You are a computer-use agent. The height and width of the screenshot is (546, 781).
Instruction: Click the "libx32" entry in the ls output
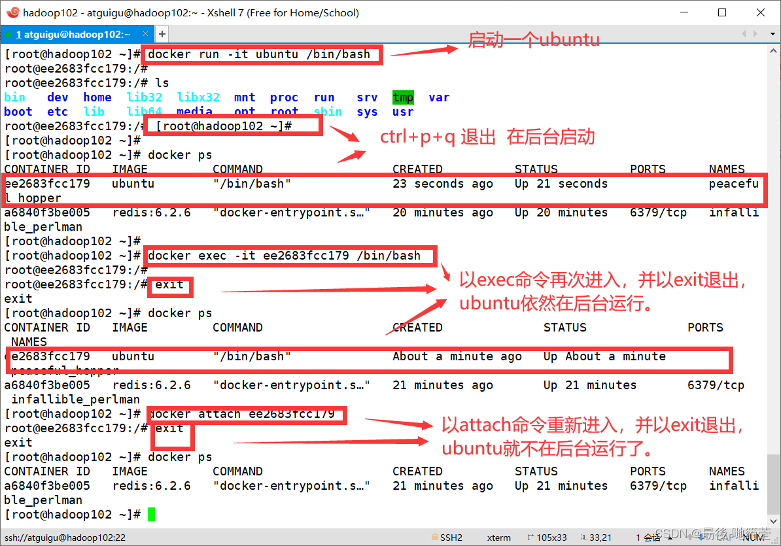pyautogui.click(x=198, y=97)
